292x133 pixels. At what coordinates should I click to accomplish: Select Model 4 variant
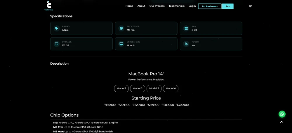pyautogui.click(x=171, y=88)
